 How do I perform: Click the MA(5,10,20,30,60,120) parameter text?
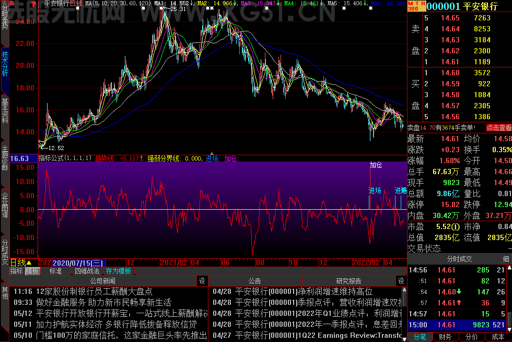(118, 3)
